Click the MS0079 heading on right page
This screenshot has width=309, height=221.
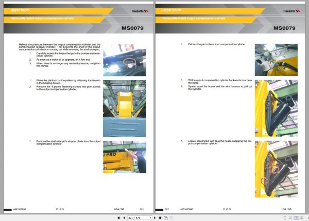click(x=284, y=28)
